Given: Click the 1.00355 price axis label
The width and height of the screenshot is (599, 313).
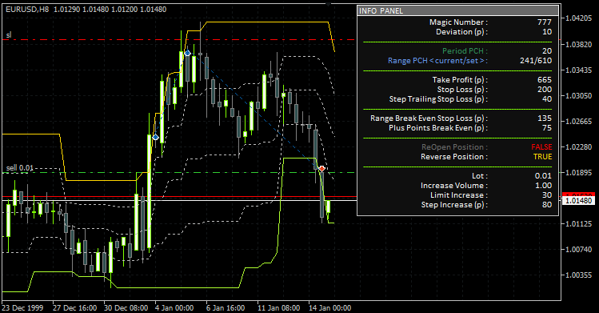Looking at the screenshot, I should (x=579, y=275).
